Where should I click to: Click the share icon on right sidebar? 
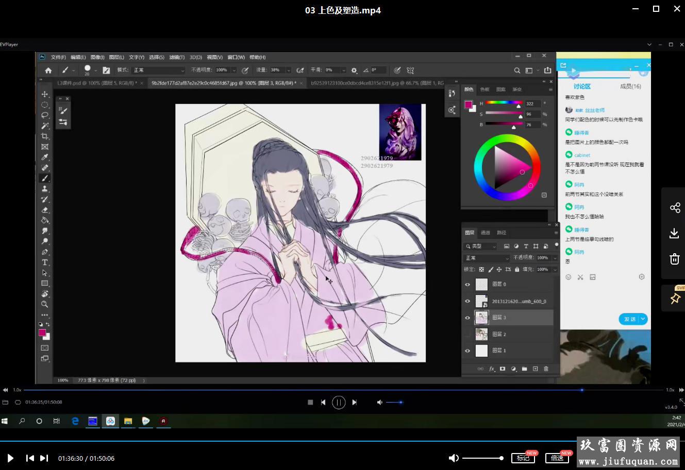tap(675, 207)
